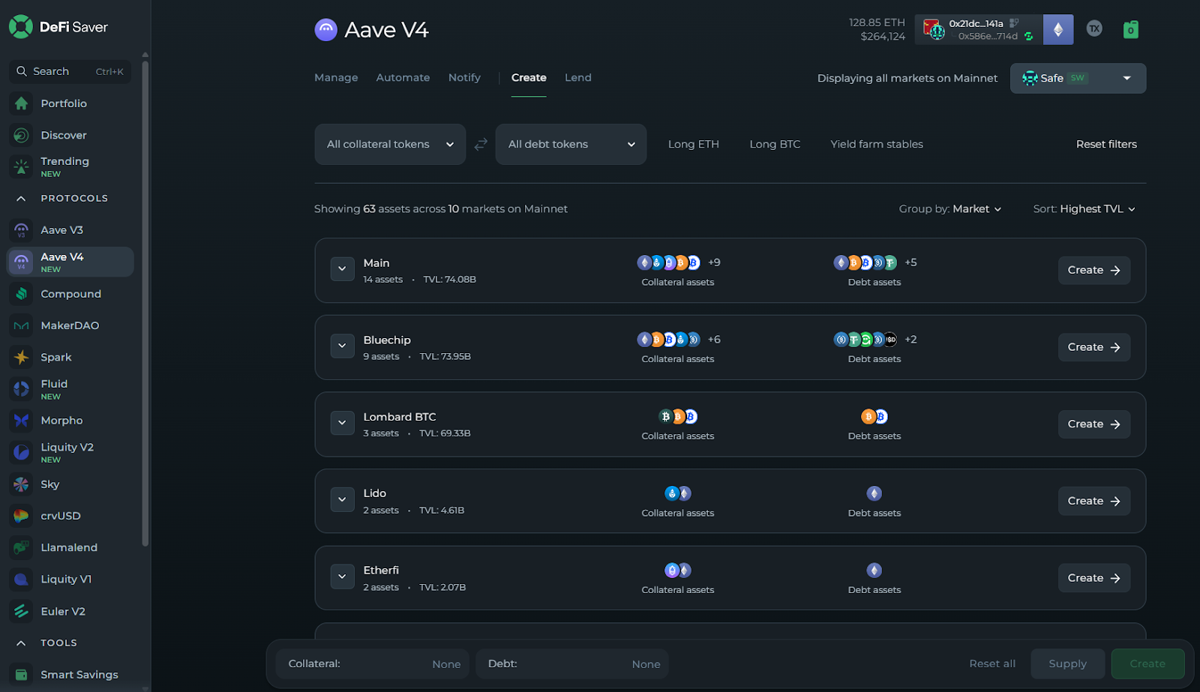Open MakerDAO protocol from sidebar

point(70,325)
